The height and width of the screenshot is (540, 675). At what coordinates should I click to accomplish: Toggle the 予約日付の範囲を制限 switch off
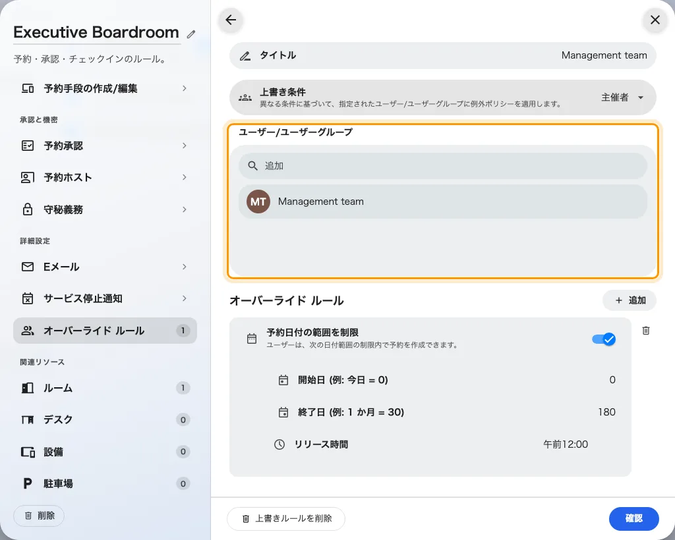click(x=604, y=339)
